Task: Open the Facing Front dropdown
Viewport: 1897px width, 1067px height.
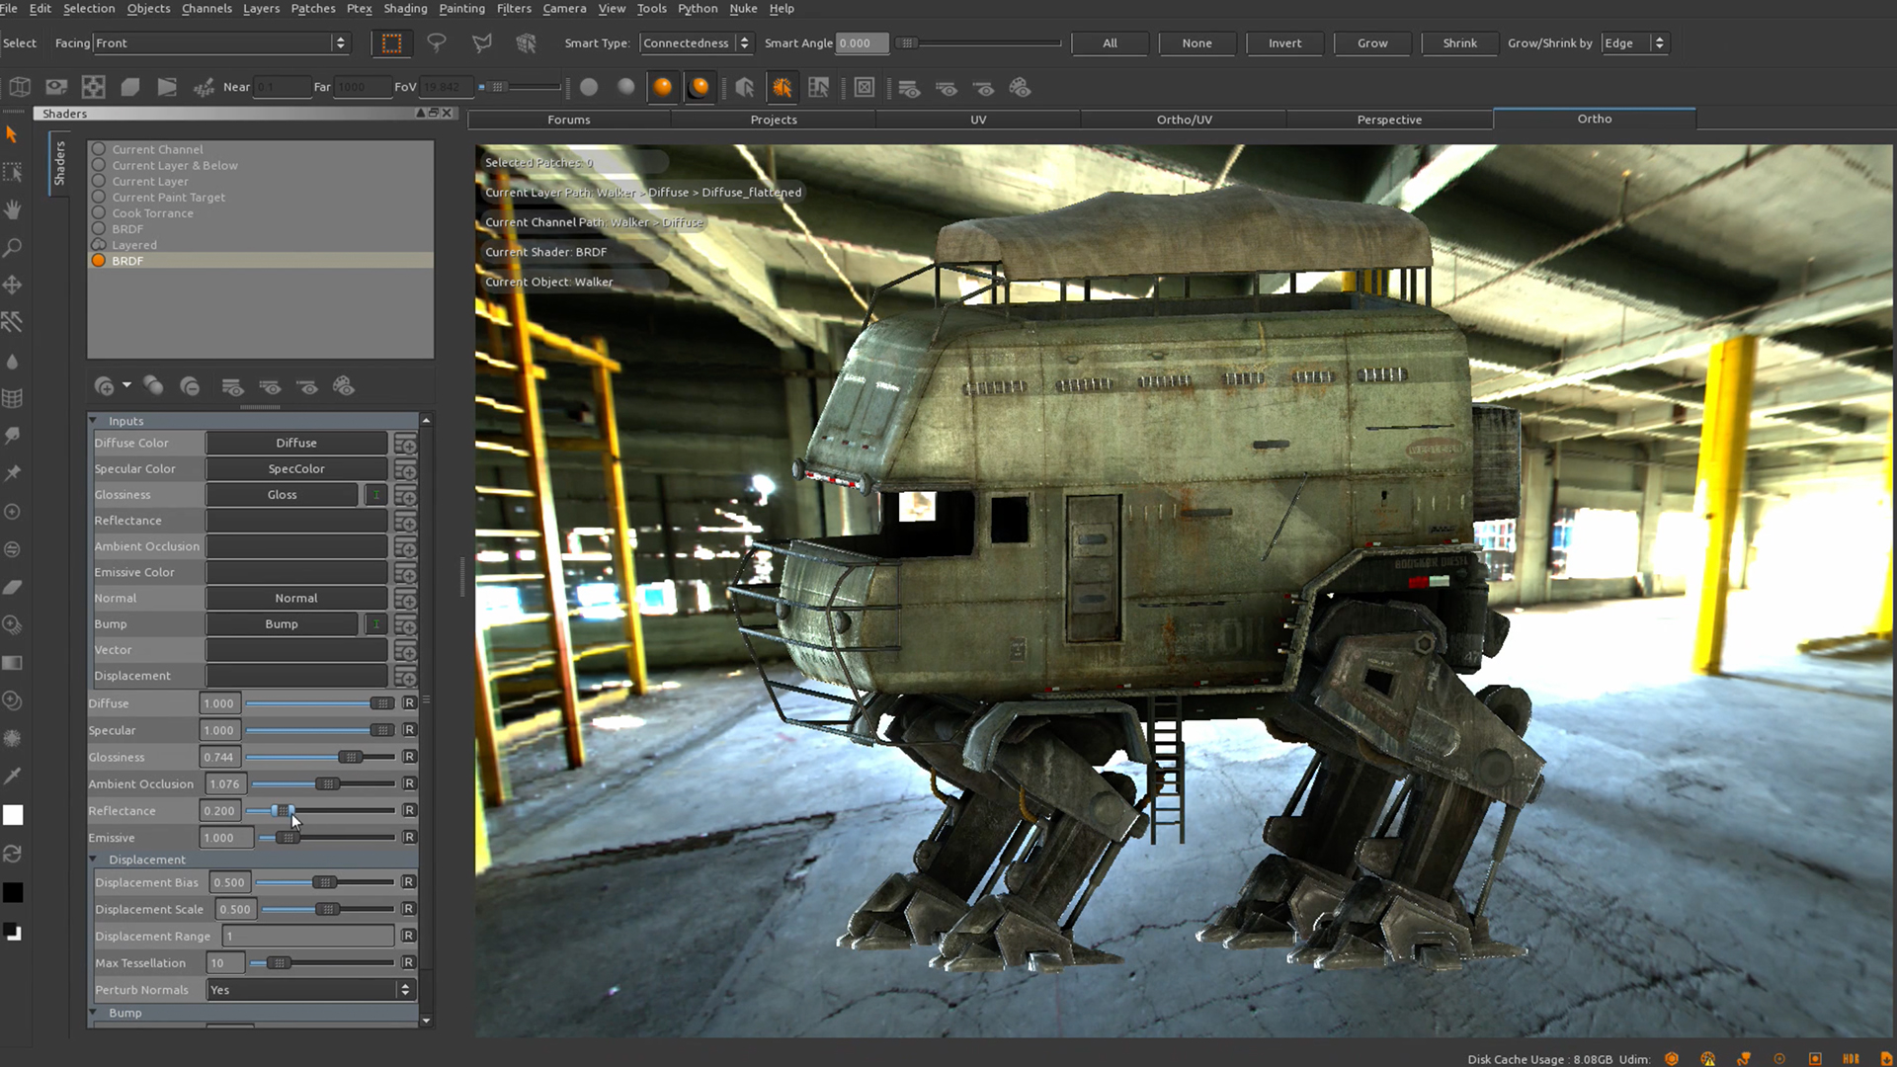Action: pos(220,43)
